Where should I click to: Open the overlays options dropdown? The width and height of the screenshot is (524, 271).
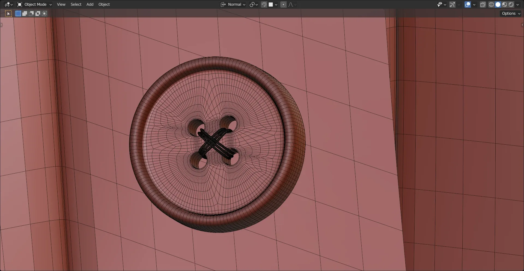pos(474,4)
